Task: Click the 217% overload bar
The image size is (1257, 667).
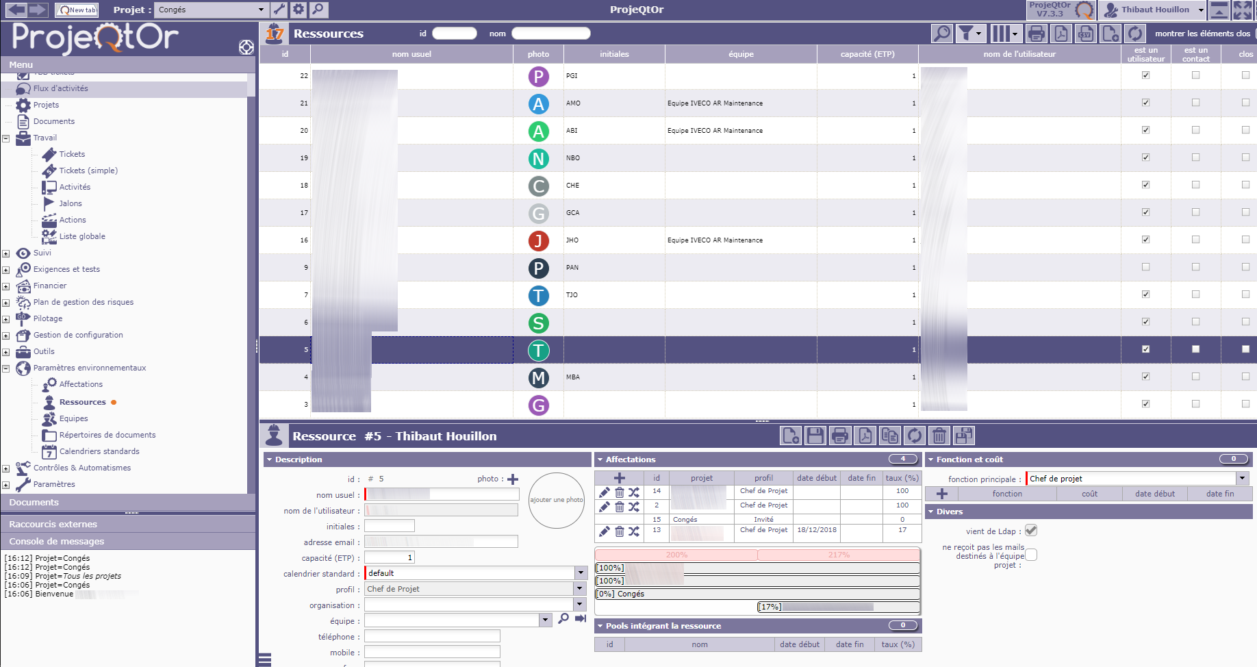Action: point(838,555)
